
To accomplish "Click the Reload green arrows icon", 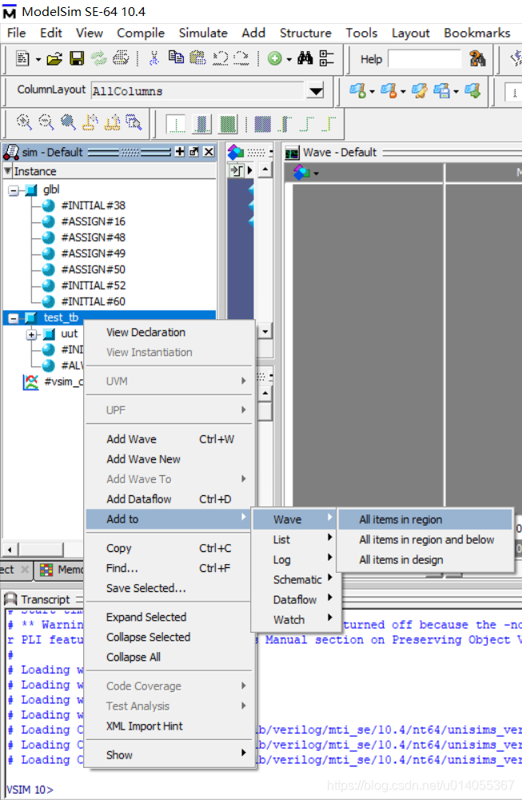I will click(x=99, y=58).
